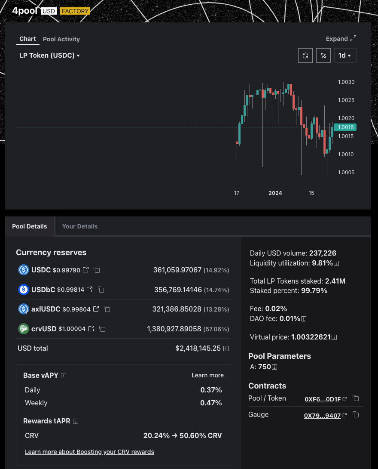Image resolution: width=378 pixels, height=469 pixels.
Task: Click the 17 date axis label
Action: point(237,193)
